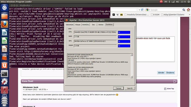Viewport: 191px width, 107px height.
Task: Open the volume indicator in top panel
Action: [177, 2]
